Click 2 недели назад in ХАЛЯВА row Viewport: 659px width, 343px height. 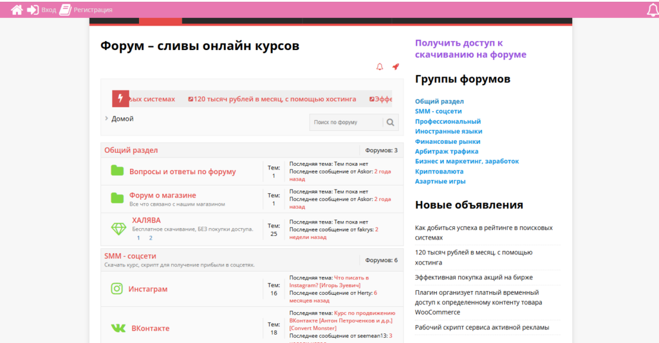click(334, 233)
